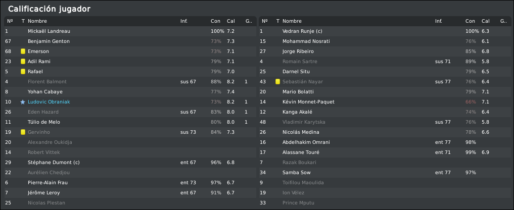
Task: Click Emerson's yellow card icon
Action: tap(23, 51)
